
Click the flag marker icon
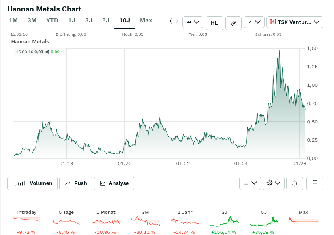(x=315, y=183)
